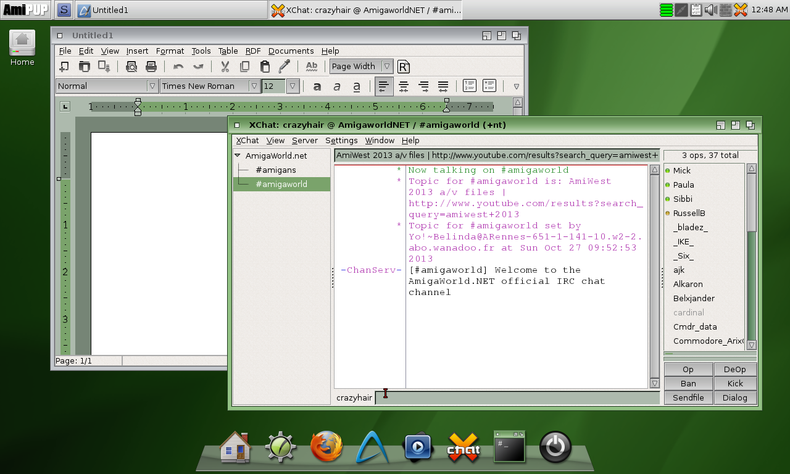Viewport: 790px width, 474px height.
Task: Click the ruler tab-type selector box
Action: click(x=65, y=106)
